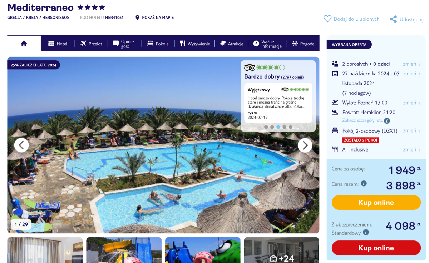
Task: Select the last review carousel dot
Action: point(290,127)
